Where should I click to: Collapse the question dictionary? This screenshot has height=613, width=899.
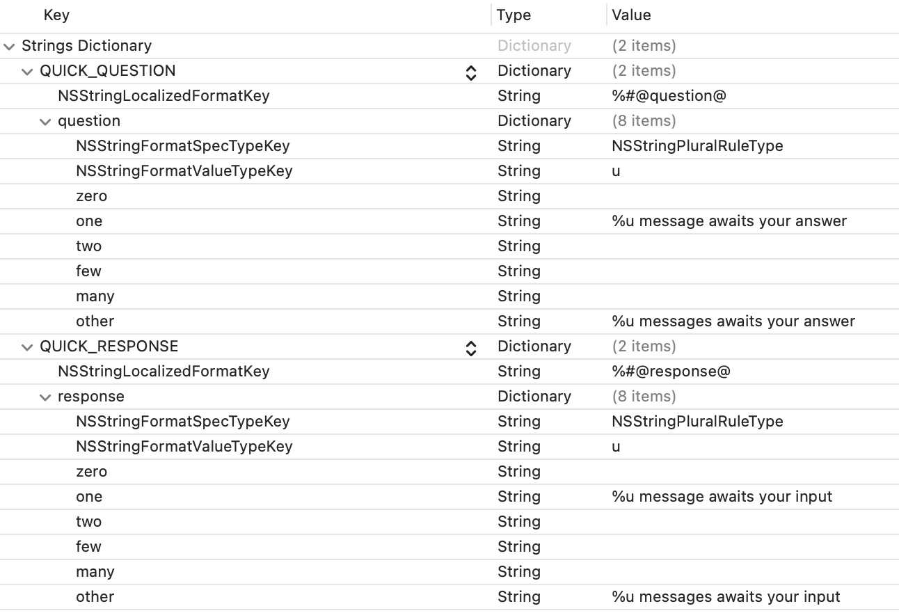tap(45, 121)
